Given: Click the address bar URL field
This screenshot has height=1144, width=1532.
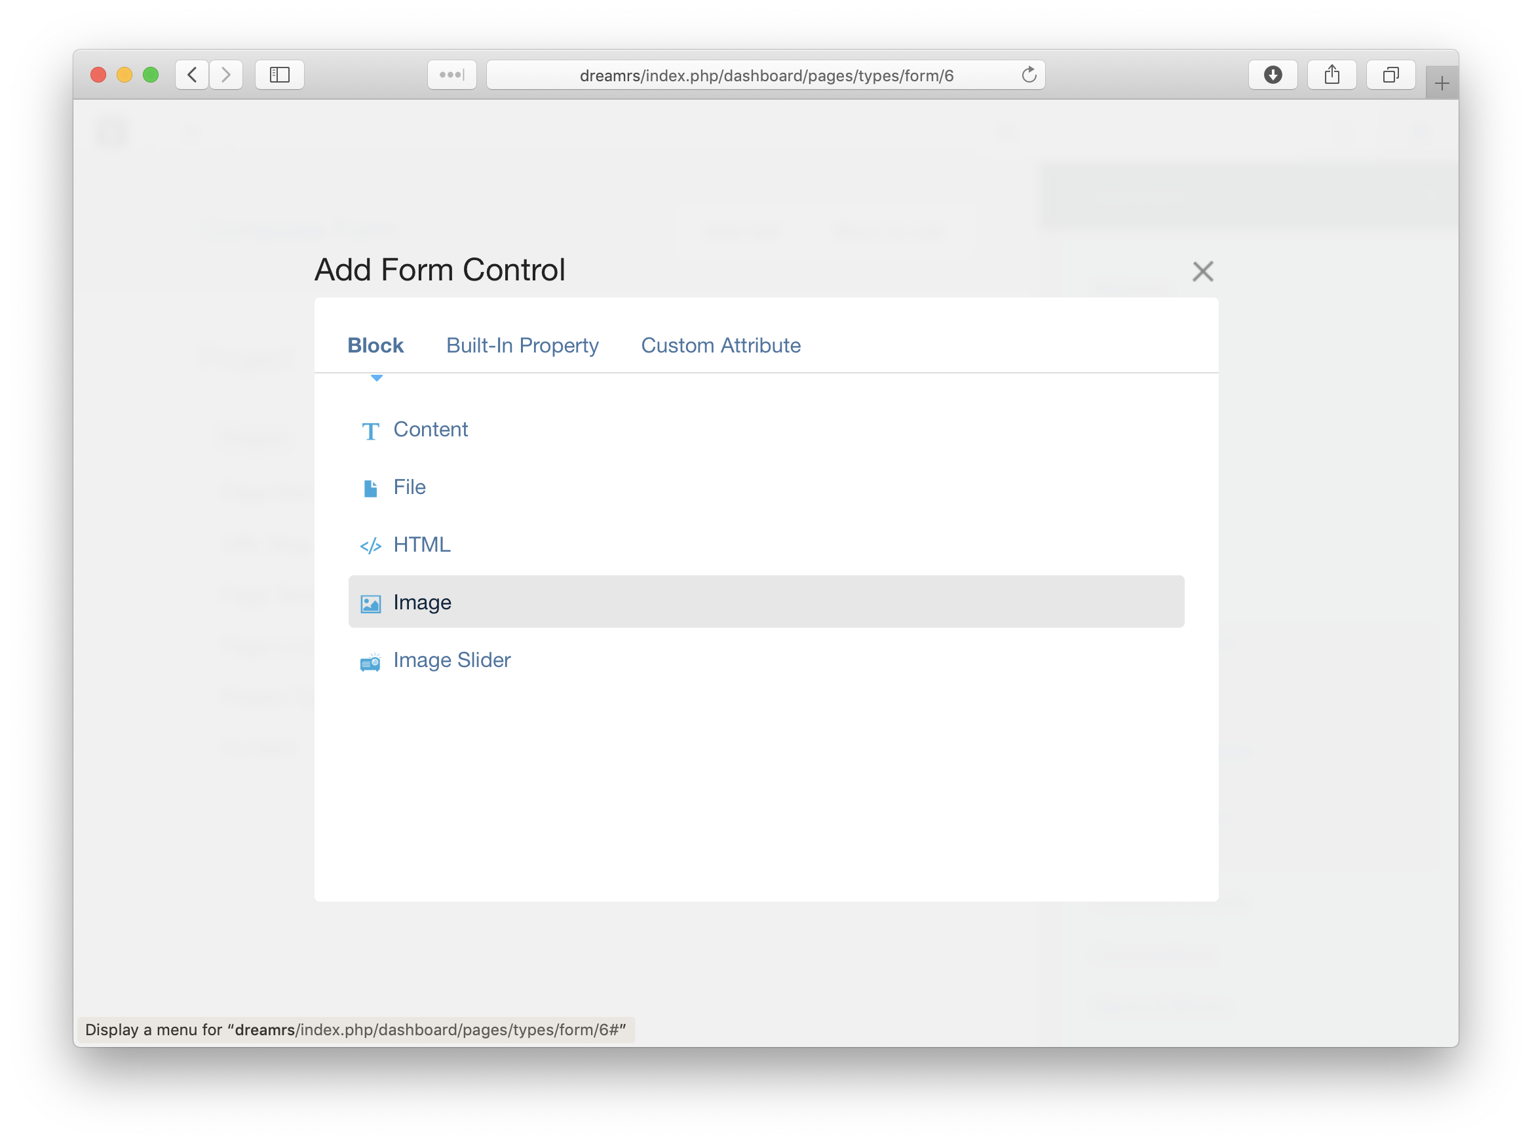Looking at the screenshot, I should pyautogui.click(x=765, y=75).
